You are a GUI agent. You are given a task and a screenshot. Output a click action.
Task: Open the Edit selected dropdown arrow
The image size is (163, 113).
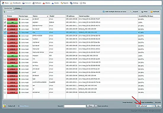pos(153,106)
